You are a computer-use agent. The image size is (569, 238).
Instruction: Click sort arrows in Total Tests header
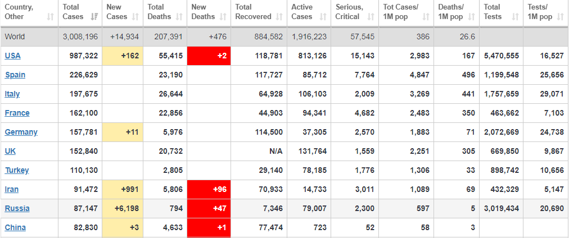pos(515,17)
